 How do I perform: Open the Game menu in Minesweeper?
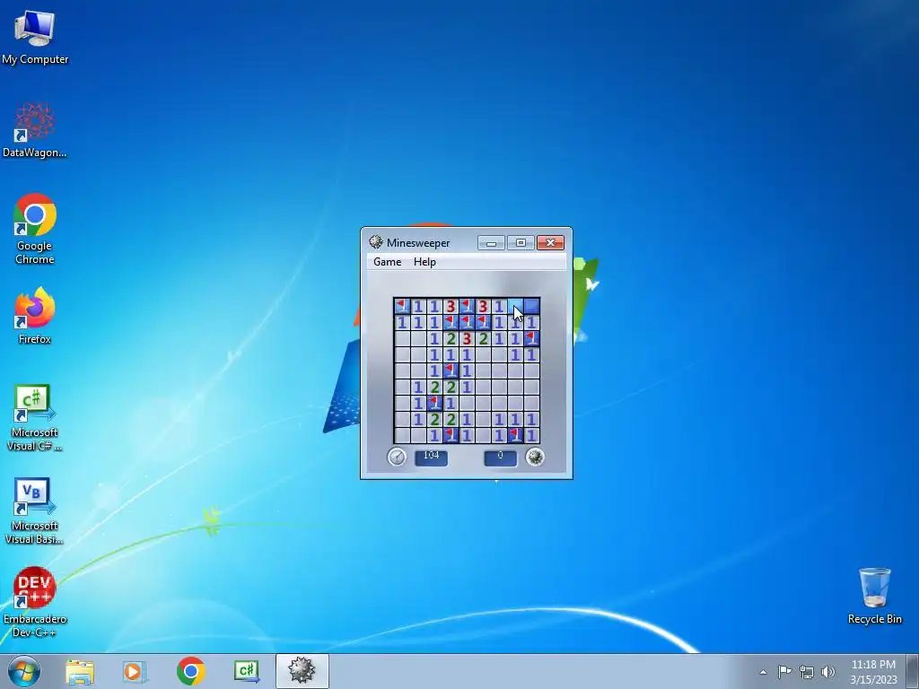tap(388, 262)
